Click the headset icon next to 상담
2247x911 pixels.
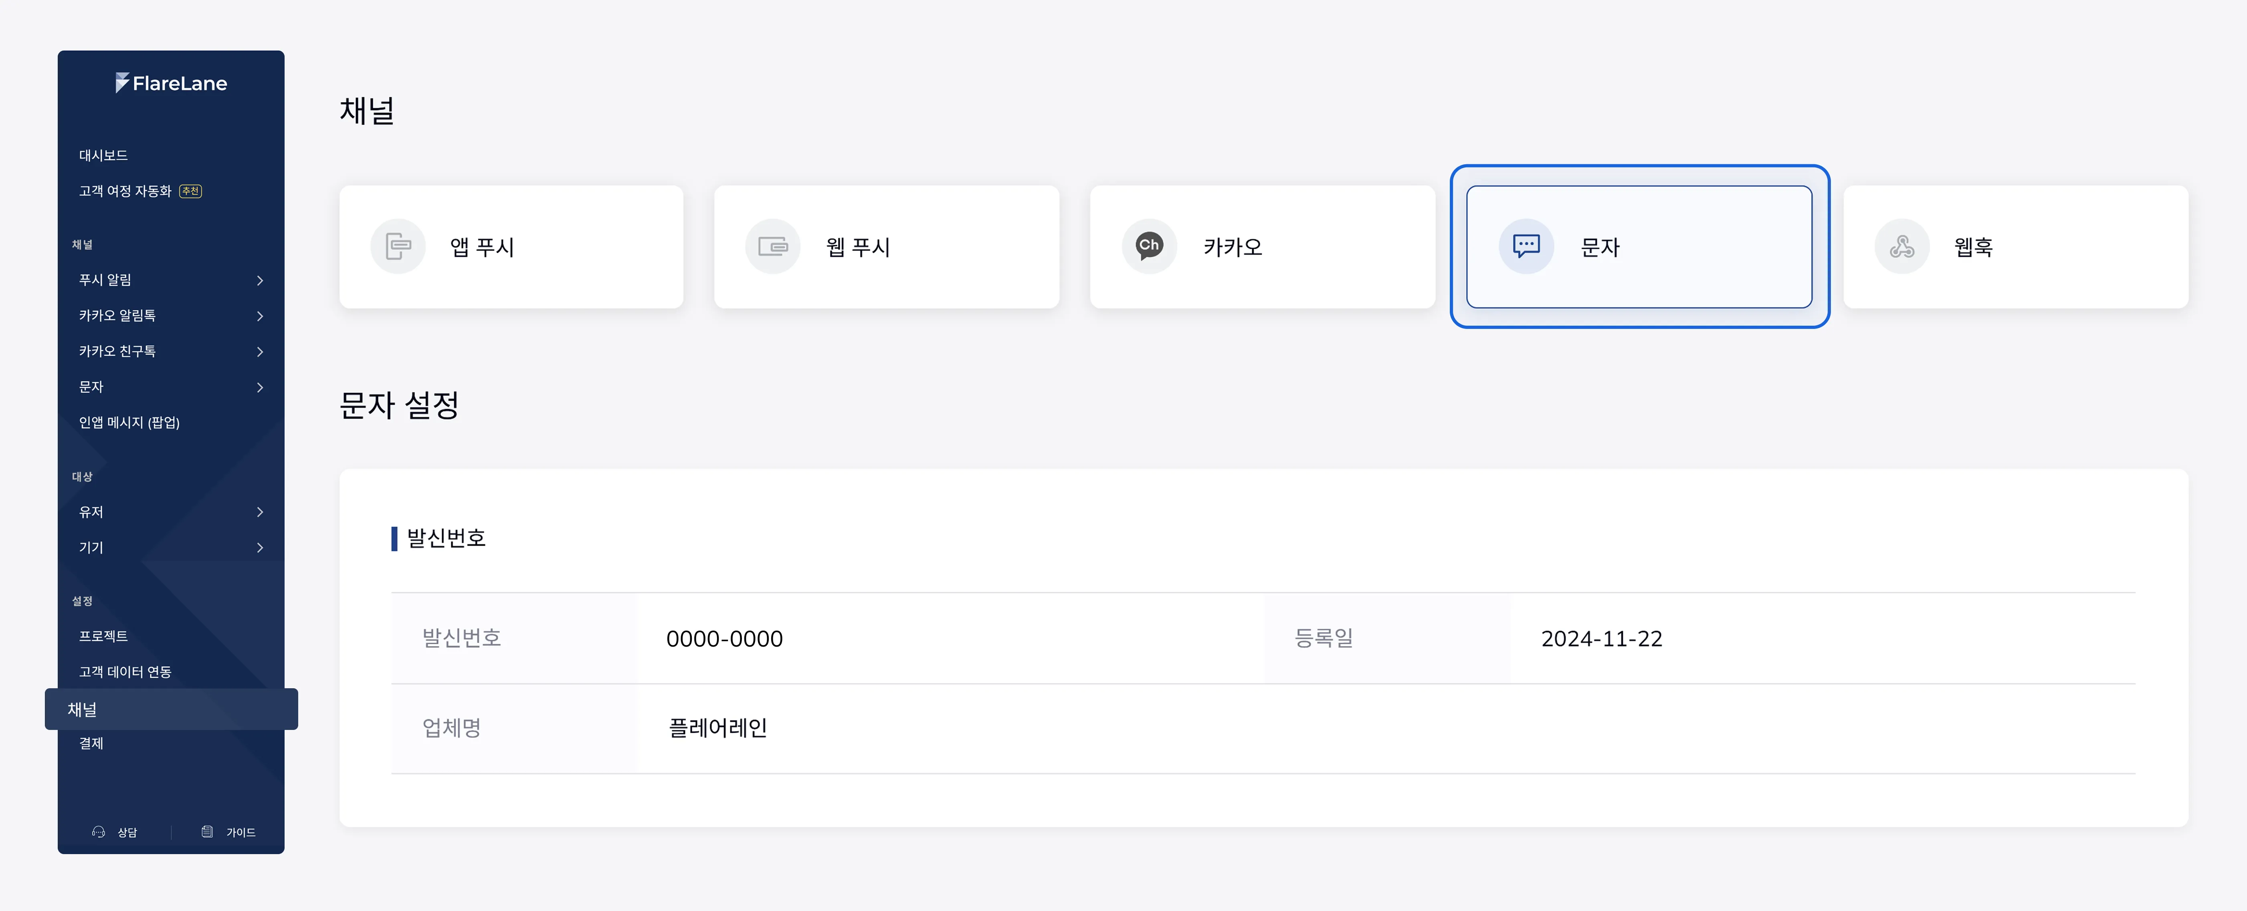pyautogui.click(x=99, y=832)
